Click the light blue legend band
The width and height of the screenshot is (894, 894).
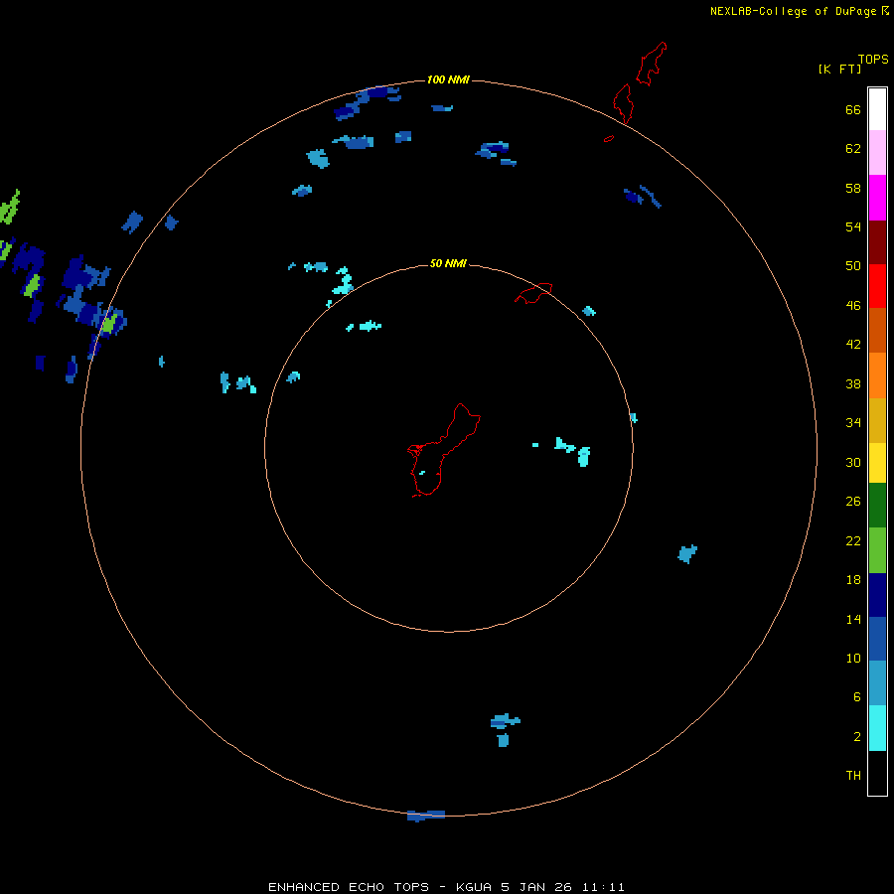click(877, 683)
